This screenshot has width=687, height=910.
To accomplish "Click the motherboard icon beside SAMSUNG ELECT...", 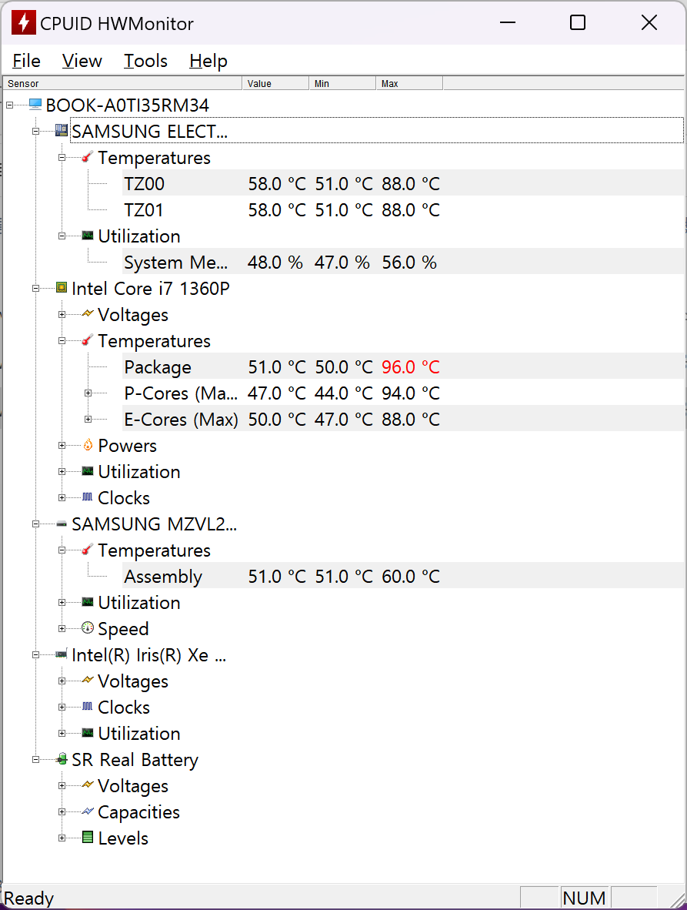I will coord(62,131).
